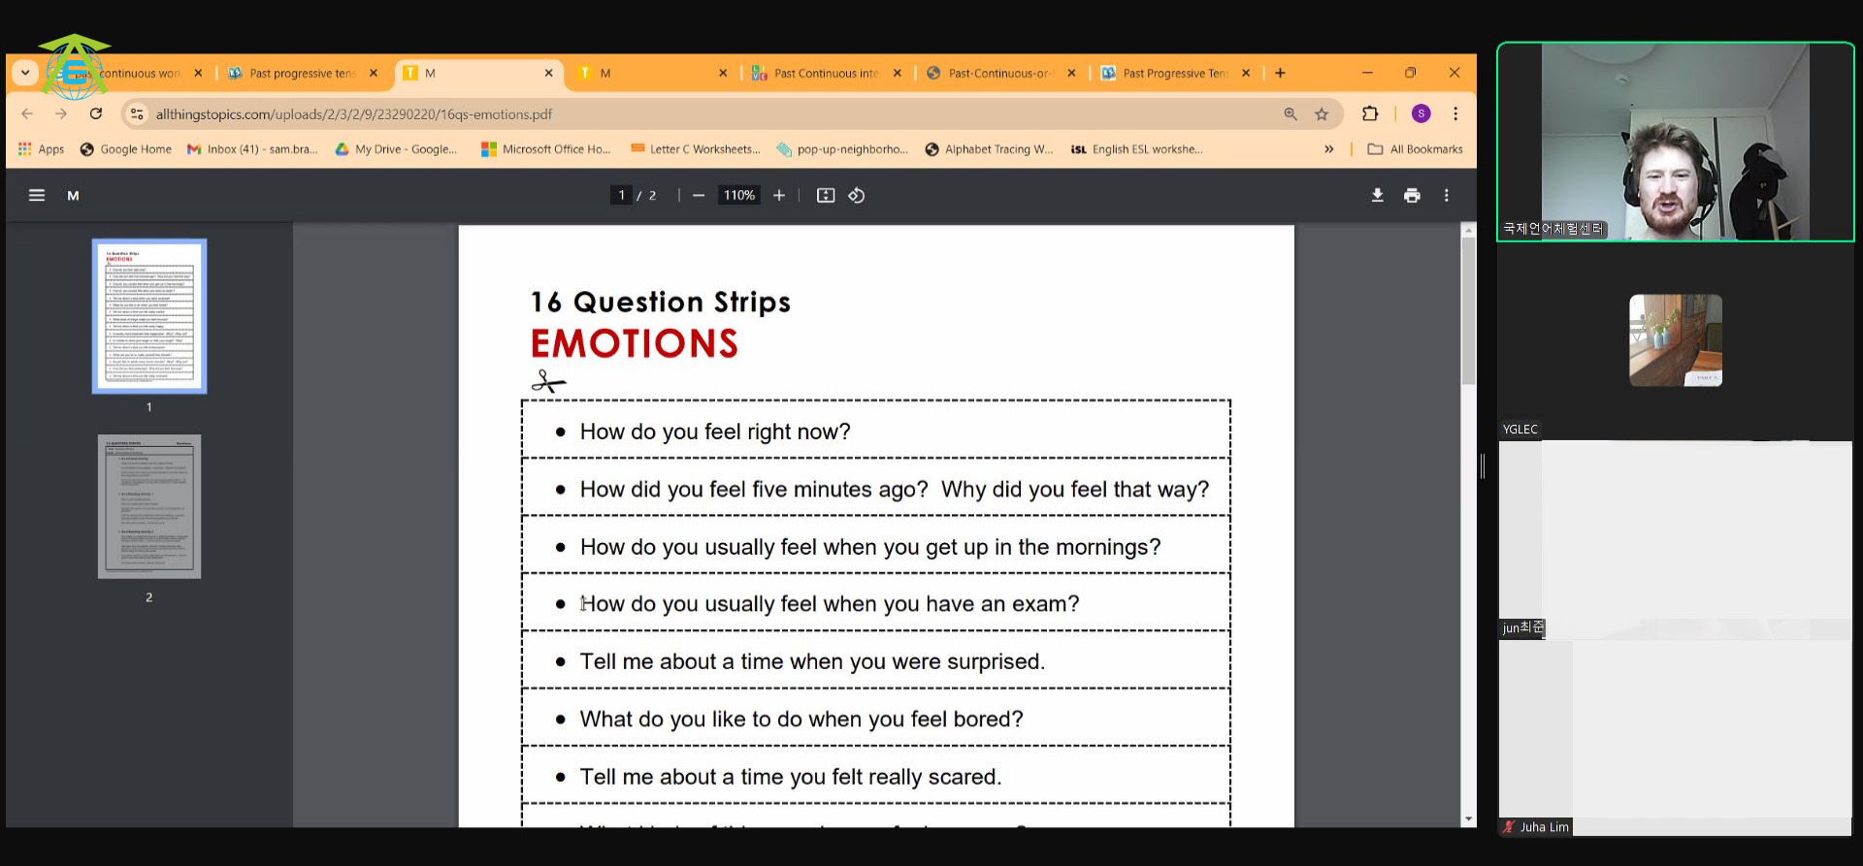Click the muted microphone icon by Juha Lim
Image resolution: width=1863 pixels, height=866 pixels.
1509,827
